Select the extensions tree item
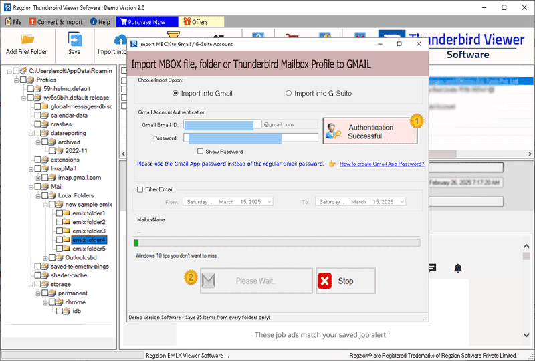 click(65, 160)
